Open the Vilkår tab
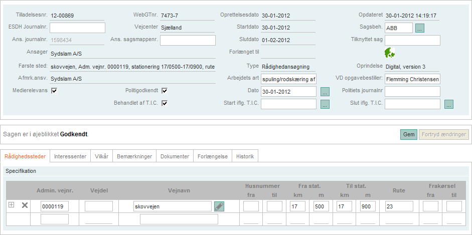Viewport: 472px width, 235px height. pos(101,156)
